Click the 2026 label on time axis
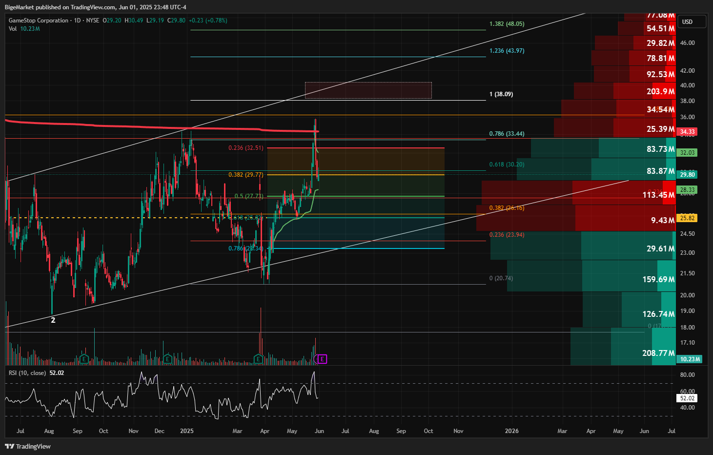 512,431
